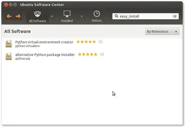Maximize the Ubuntu Software Center window
The width and height of the screenshot is (185, 127).
(15, 5)
